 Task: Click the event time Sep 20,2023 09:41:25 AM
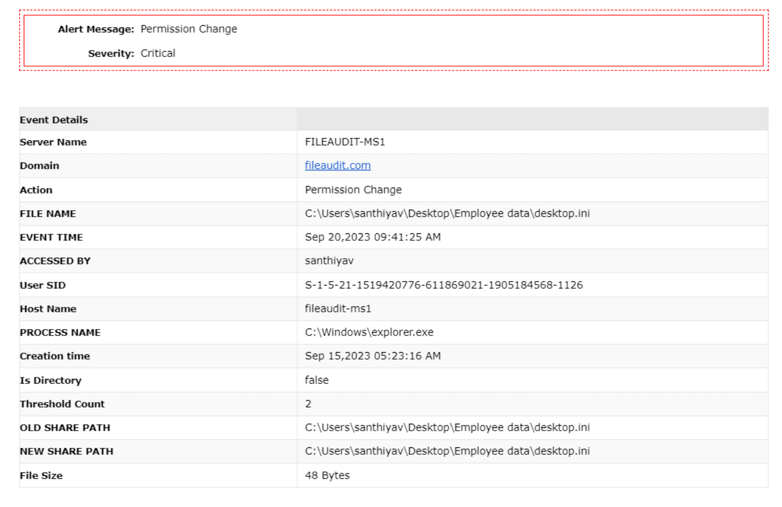(373, 237)
